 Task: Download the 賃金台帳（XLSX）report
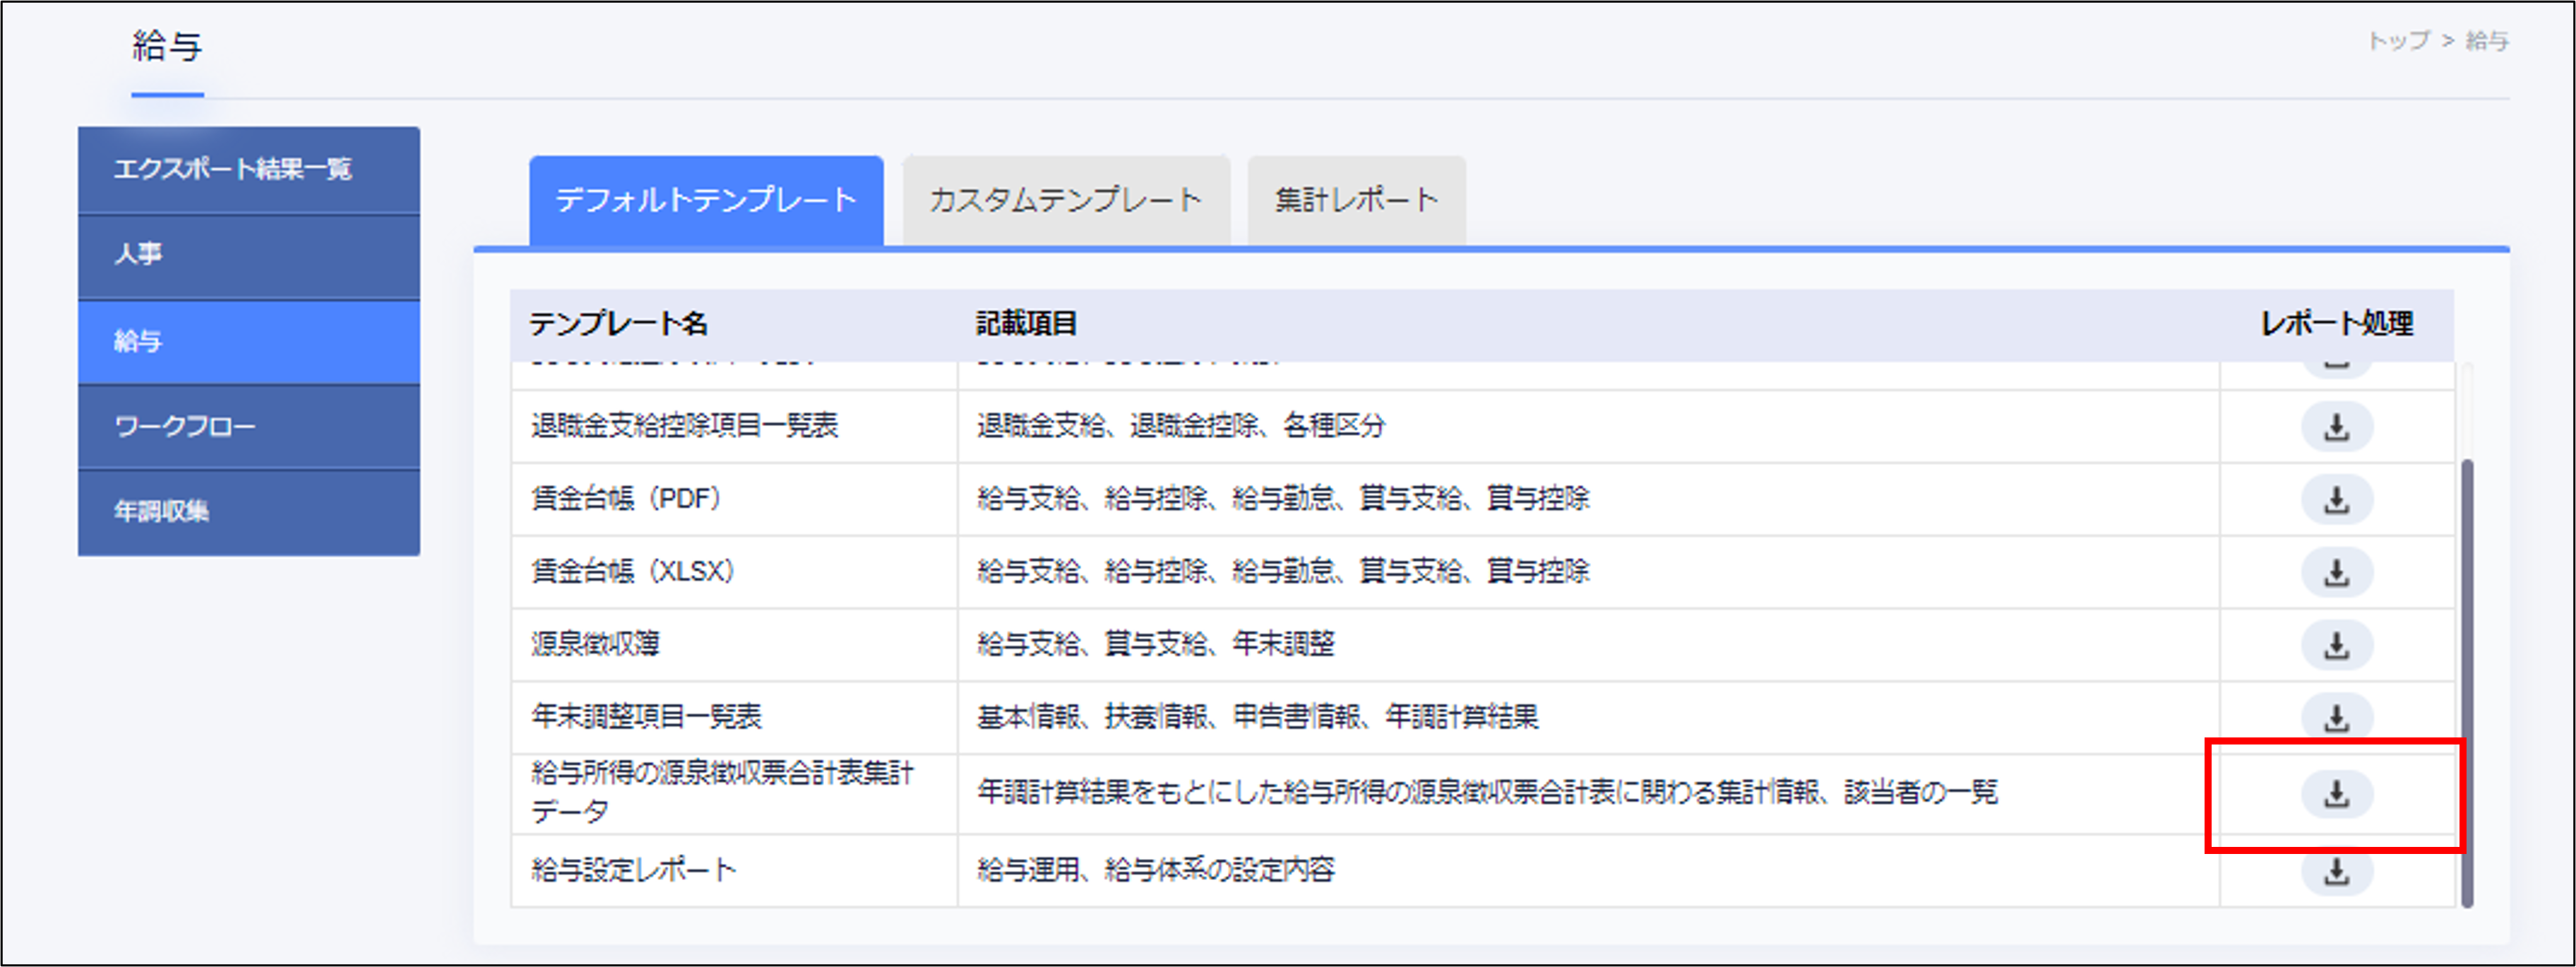[2337, 571]
